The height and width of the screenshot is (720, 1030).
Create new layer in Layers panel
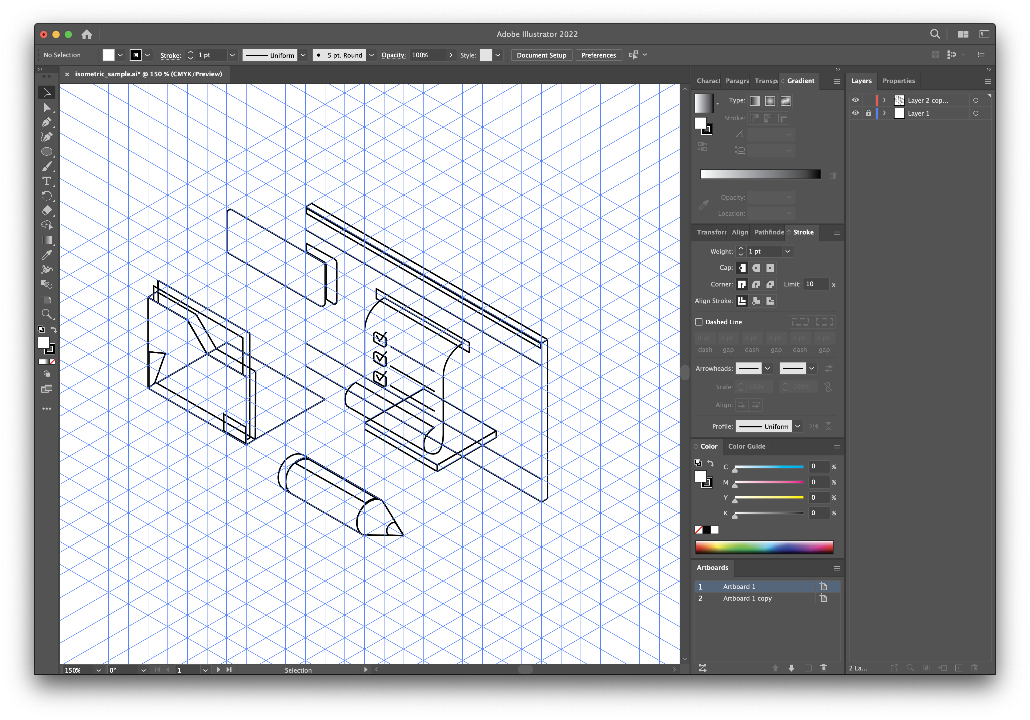pyautogui.click(x=959, y=668)
